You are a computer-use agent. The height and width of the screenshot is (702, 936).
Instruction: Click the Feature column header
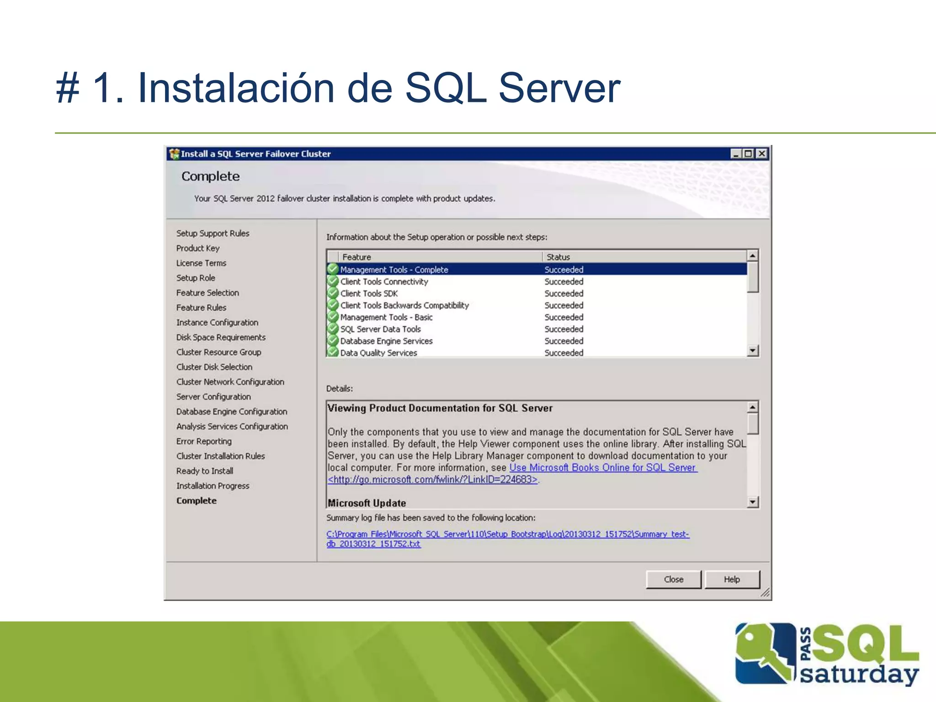pos(441,257)
